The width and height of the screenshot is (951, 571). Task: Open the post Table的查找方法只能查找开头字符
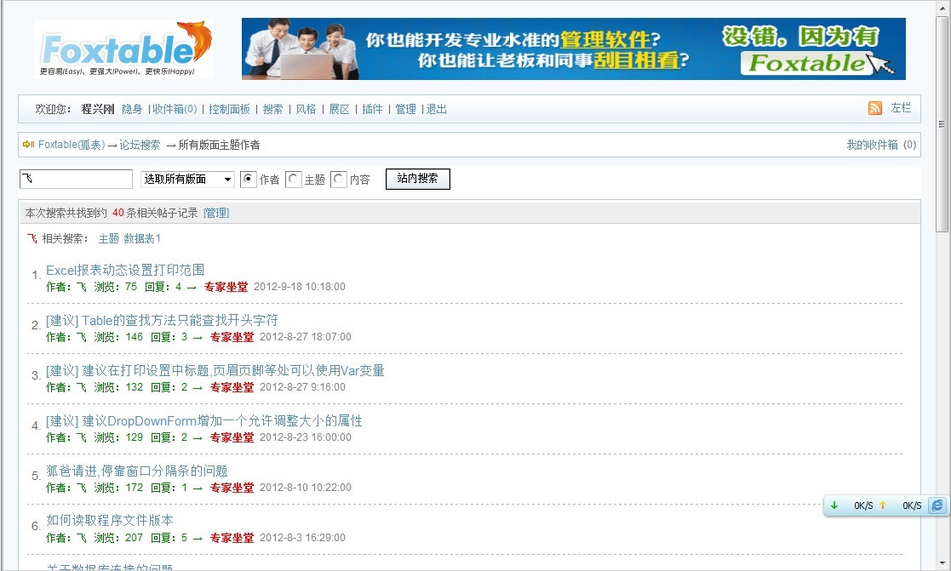coord(180,321)
